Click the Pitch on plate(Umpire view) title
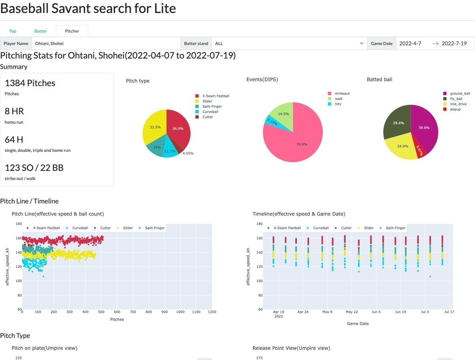Viewport: 475px width, 360px height. tap(45, 348)
